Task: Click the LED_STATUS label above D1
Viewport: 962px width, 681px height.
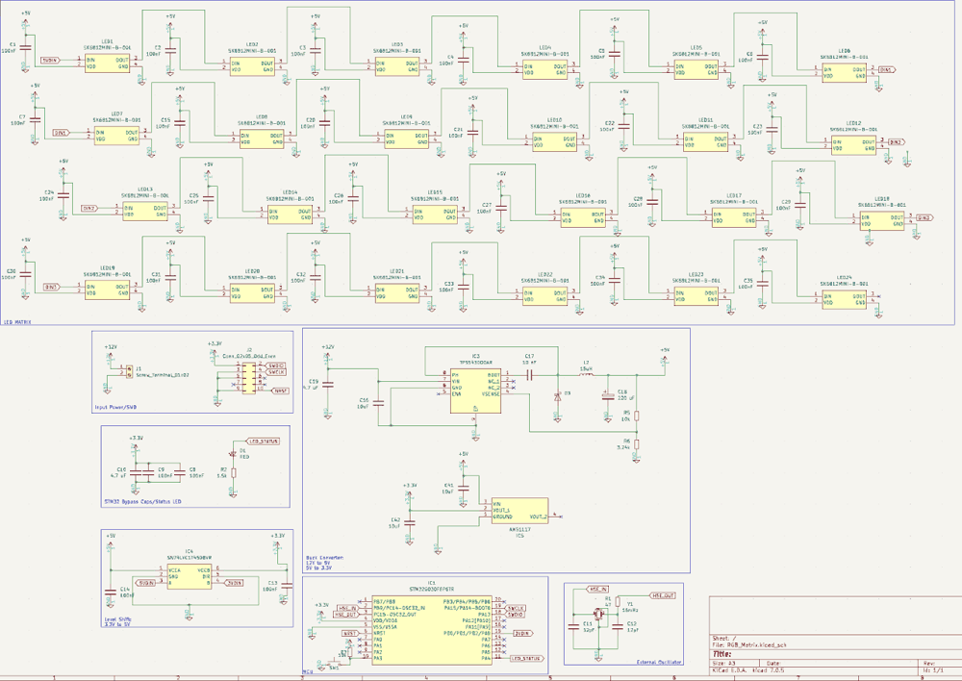Action: tap(264, 441)
